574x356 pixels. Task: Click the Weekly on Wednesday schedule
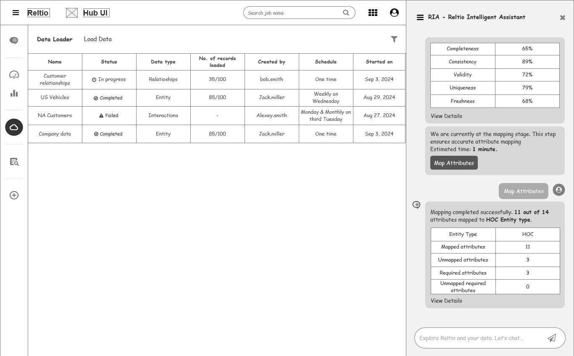(326, 97)
